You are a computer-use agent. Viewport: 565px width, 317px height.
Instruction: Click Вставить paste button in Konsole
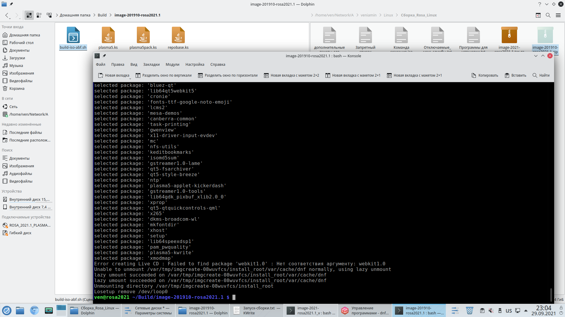515,75
